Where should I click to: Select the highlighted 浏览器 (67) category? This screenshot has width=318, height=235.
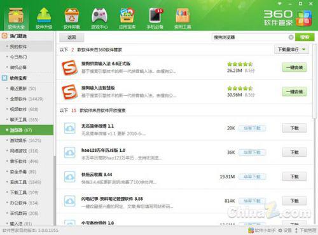(x=27, y=130)
